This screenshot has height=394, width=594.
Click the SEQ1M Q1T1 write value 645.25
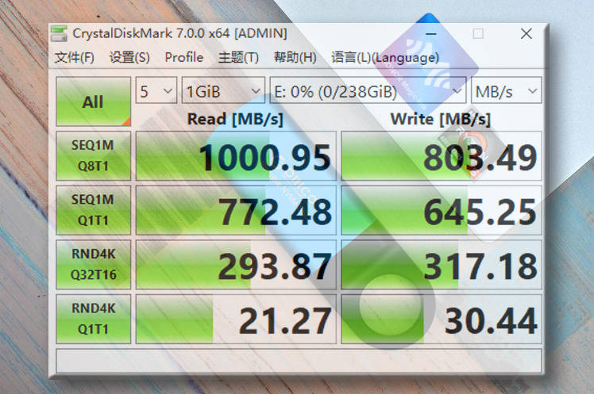[442, 210]
